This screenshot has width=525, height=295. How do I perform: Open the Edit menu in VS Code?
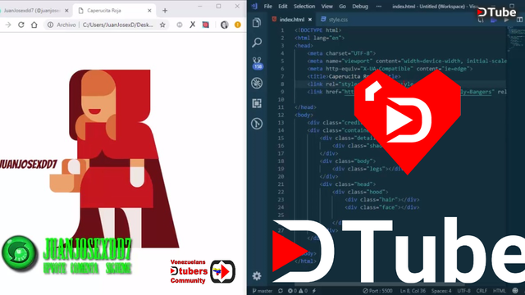283,7
